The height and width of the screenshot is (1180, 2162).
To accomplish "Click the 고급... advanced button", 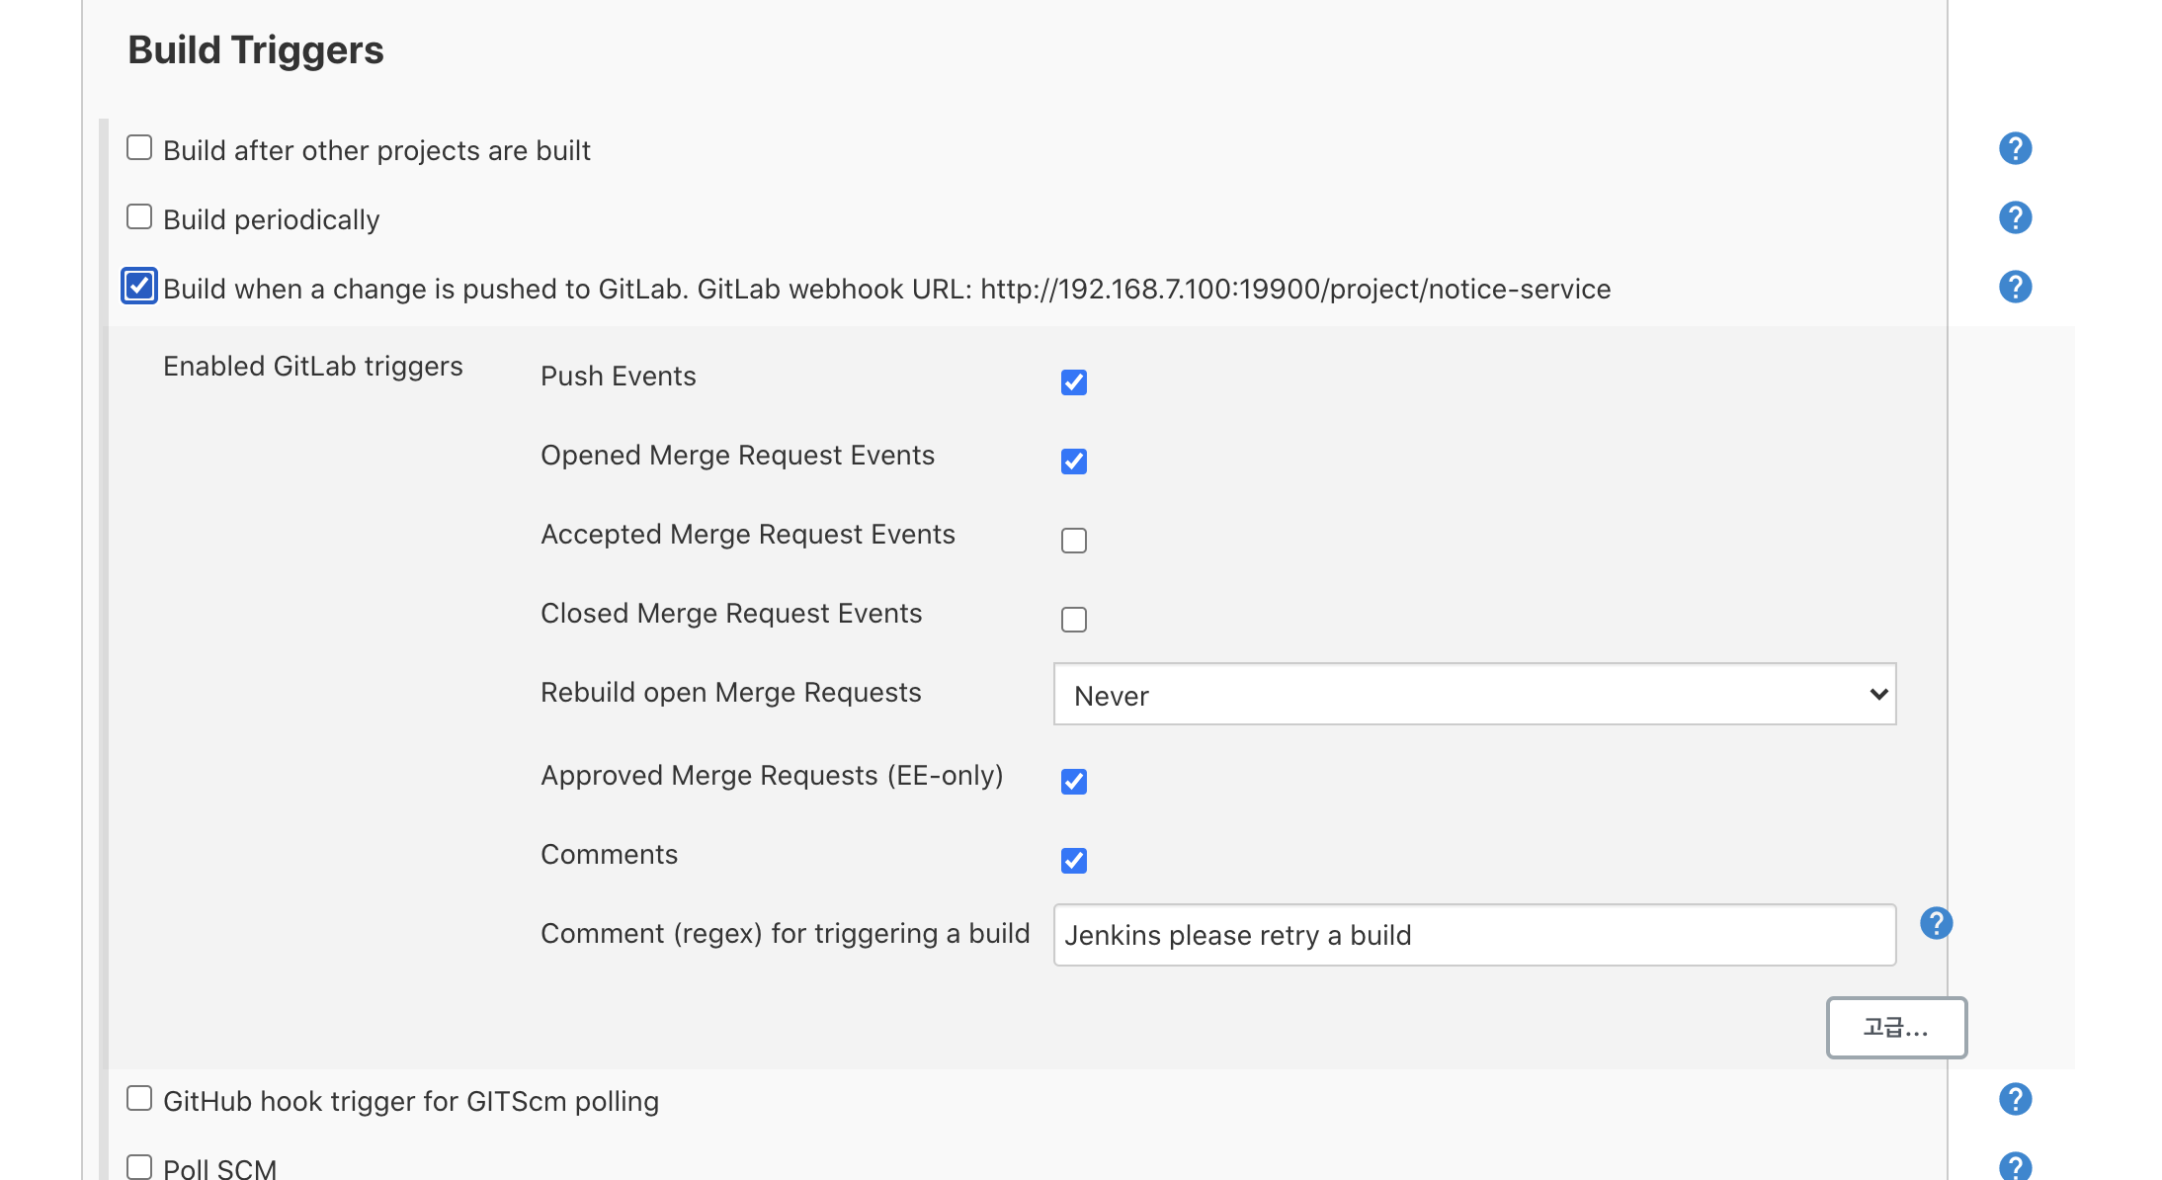I will (1895, 1028).
